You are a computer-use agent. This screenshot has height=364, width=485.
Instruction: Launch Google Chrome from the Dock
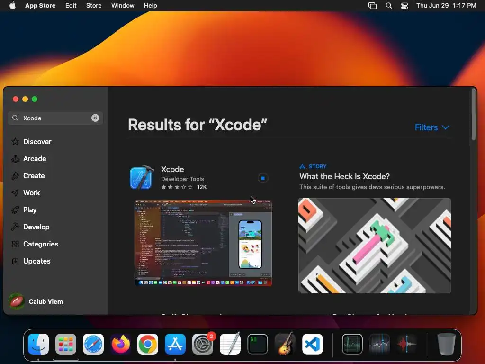pyautogui.click(x=148, y=344)
